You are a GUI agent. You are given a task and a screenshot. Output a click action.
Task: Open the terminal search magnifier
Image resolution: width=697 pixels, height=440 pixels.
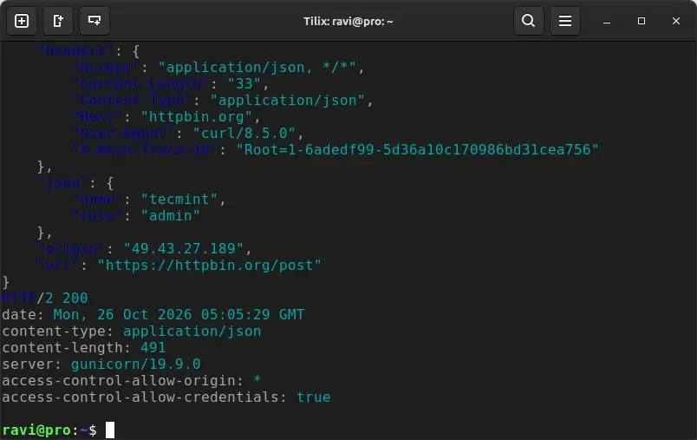tap(529, 21)
